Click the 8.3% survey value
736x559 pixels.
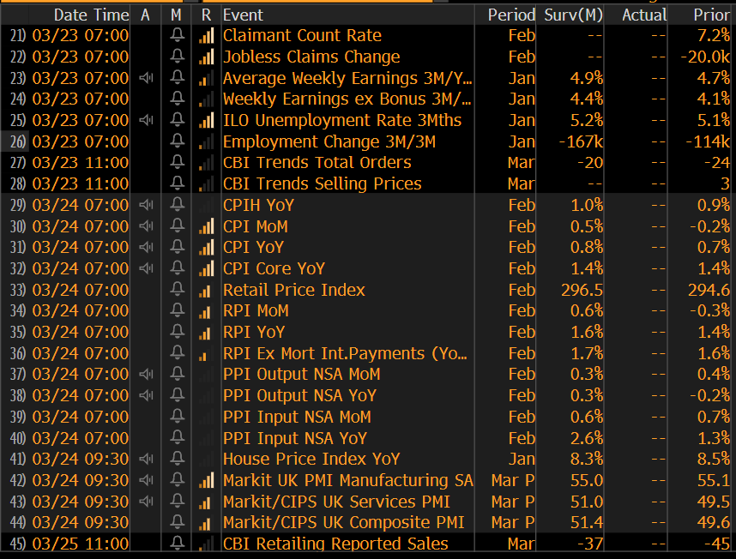(586, 459)
